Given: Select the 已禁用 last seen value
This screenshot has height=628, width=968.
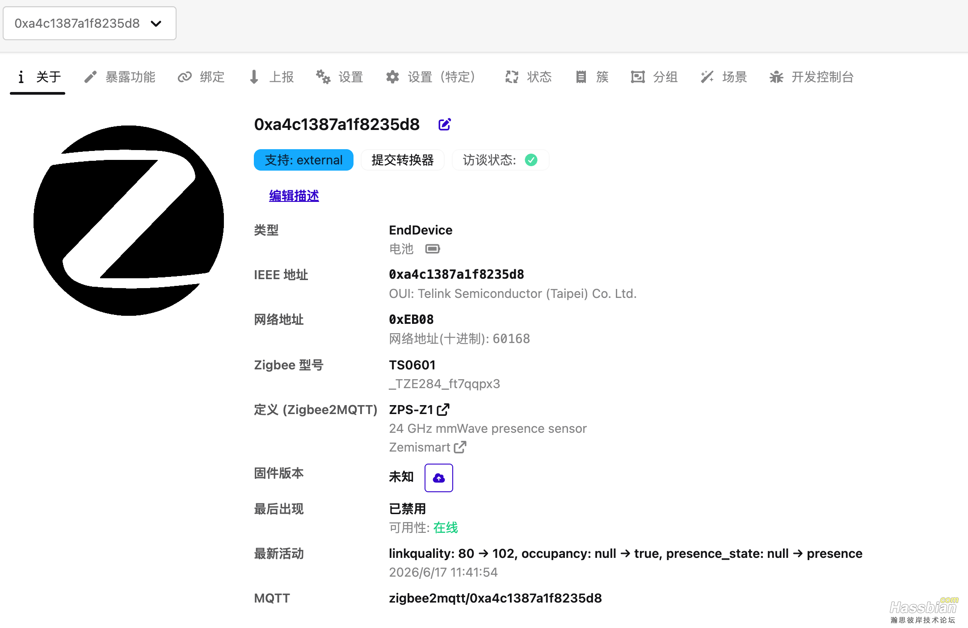Looking at the screenshot, I should click(x=407, y=509).
